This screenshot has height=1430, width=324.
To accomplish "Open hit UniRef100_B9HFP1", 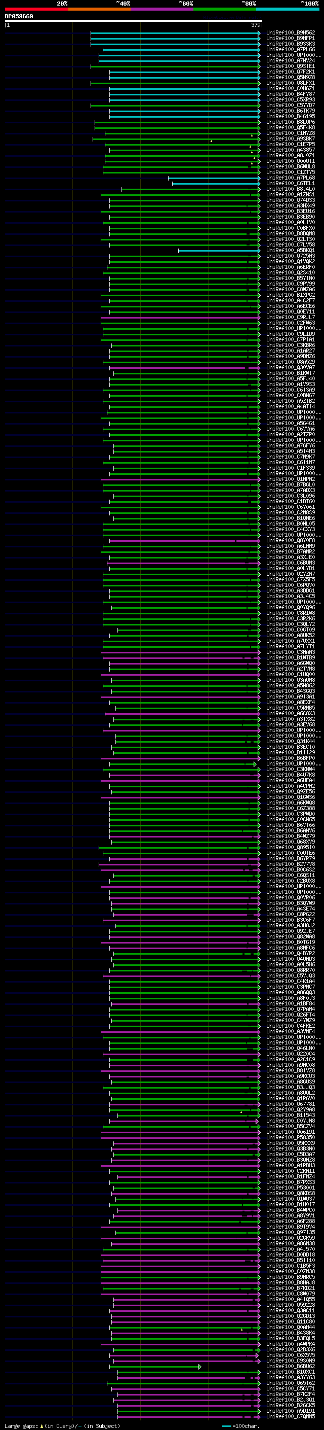I will [290, 39].
